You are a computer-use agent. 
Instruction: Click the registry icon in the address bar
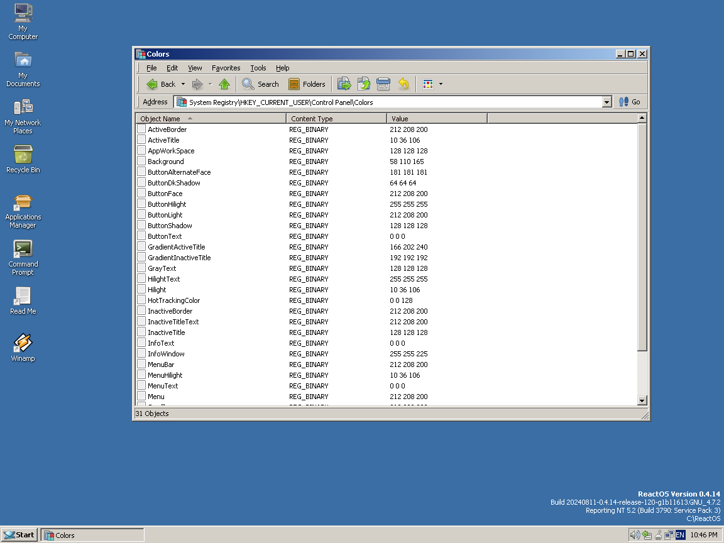pyautogui.click(x=182, y=102)
